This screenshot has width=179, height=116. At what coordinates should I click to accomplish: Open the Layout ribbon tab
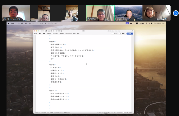55,34
